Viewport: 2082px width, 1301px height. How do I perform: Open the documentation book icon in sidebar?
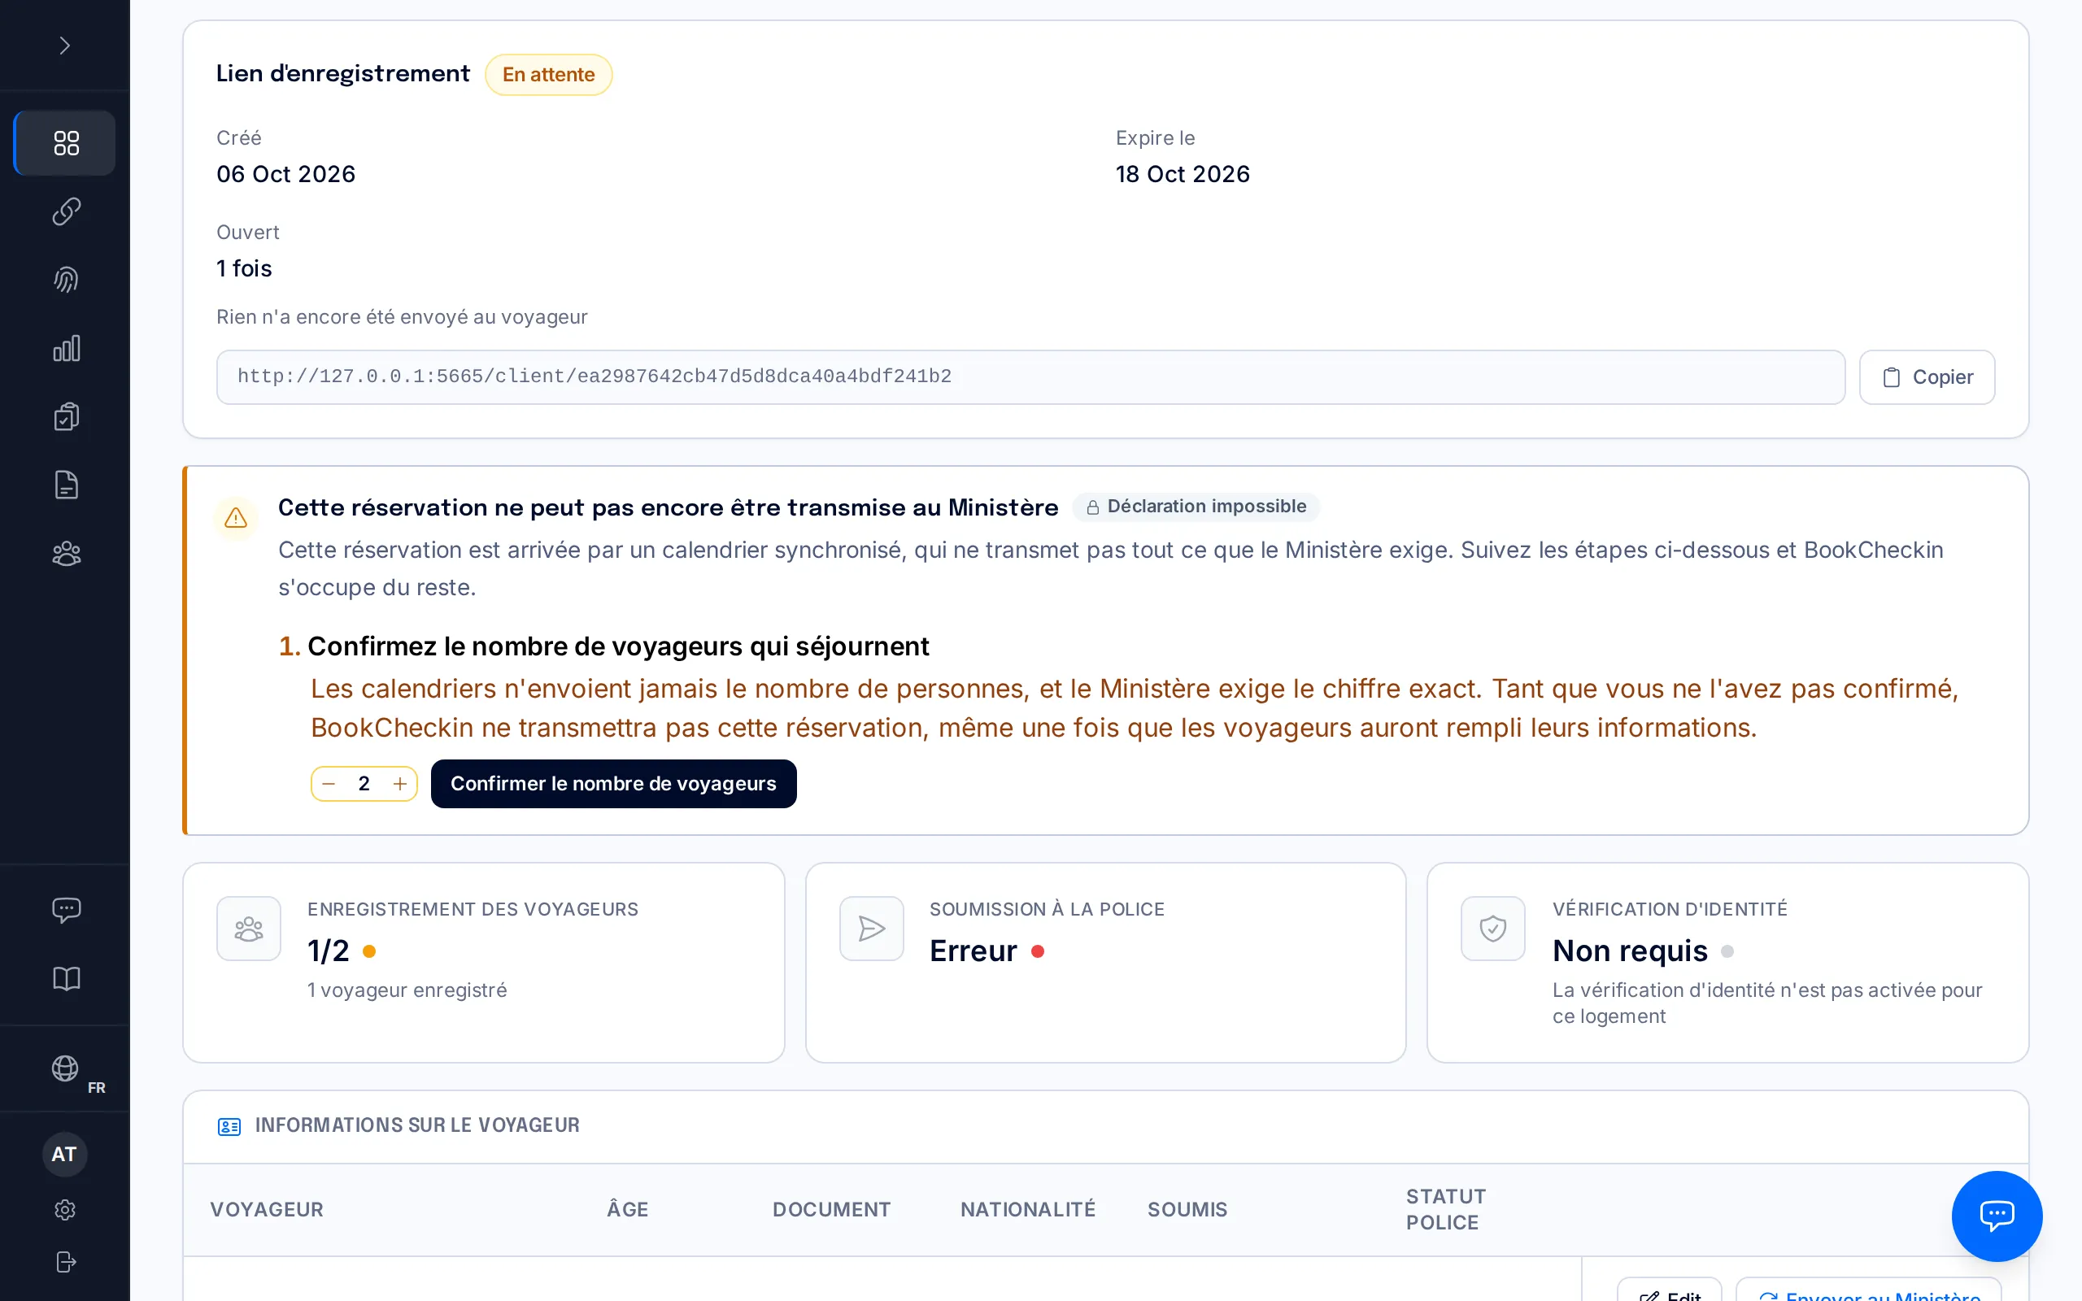[65, 978]
